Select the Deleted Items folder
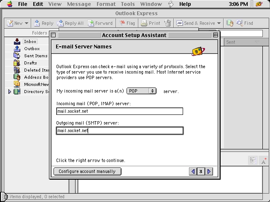Viewport: 270px width, 202px height. pyautogui.click(x=37, y=70)
